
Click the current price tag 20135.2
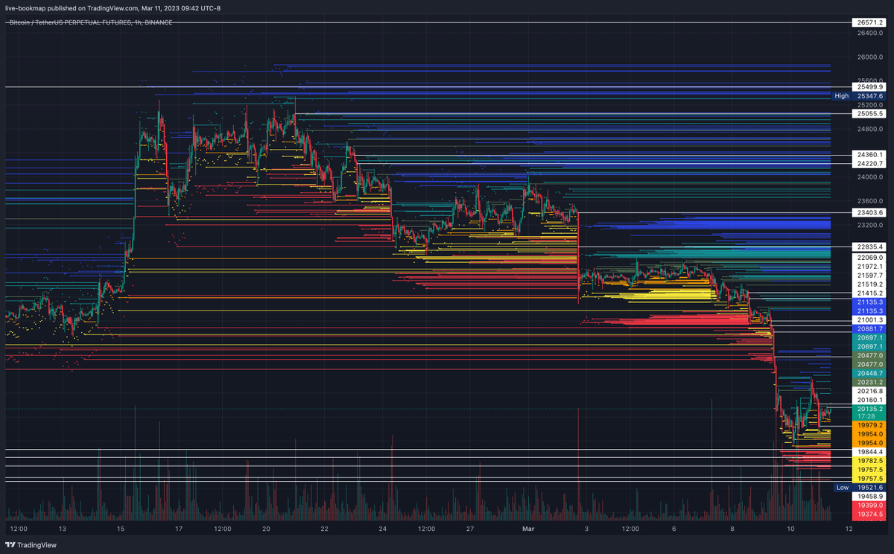pyautogui.click(x=870, y=409)
